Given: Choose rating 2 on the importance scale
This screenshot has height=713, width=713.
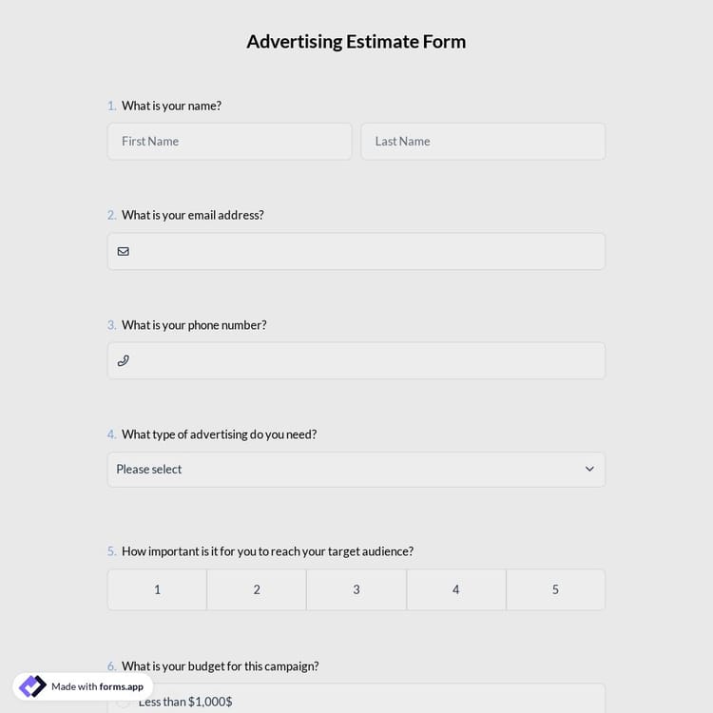Looking at the screenshot, I should (257, 589).
